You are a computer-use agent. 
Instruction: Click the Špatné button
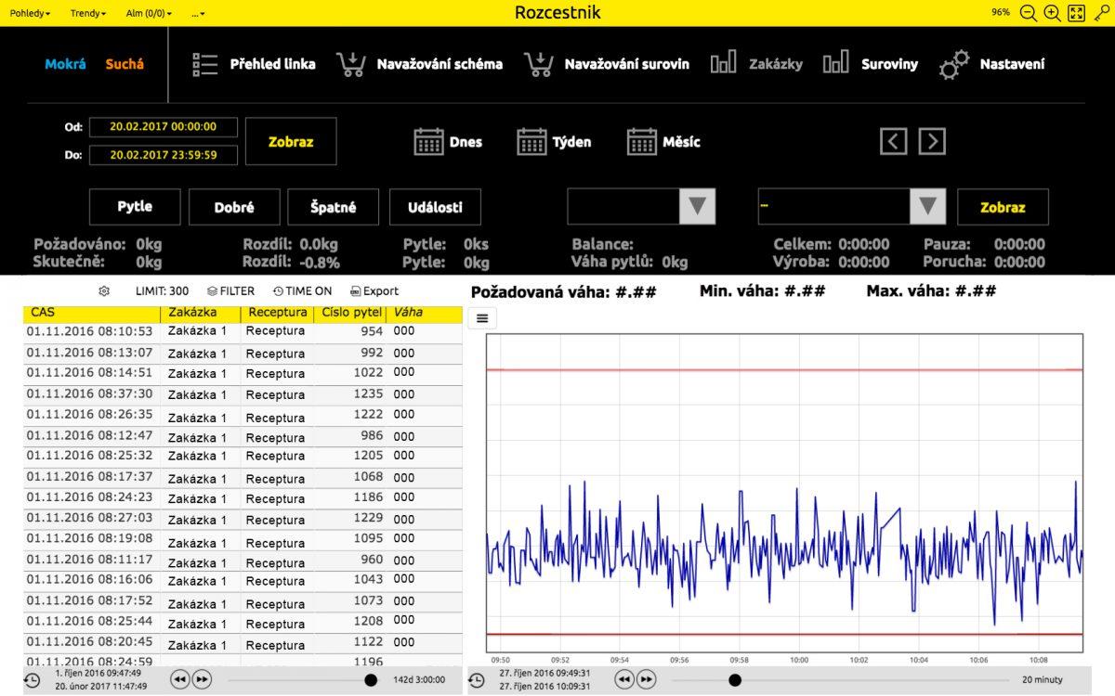pyautogui.click(x=334, y=207)
